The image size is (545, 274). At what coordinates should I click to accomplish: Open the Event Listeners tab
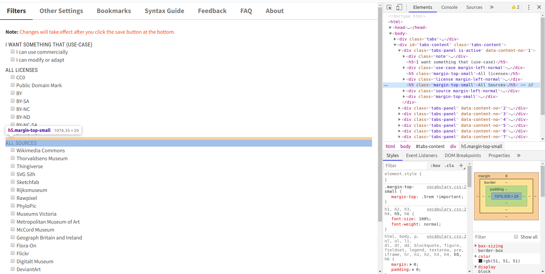coord(422,155)
